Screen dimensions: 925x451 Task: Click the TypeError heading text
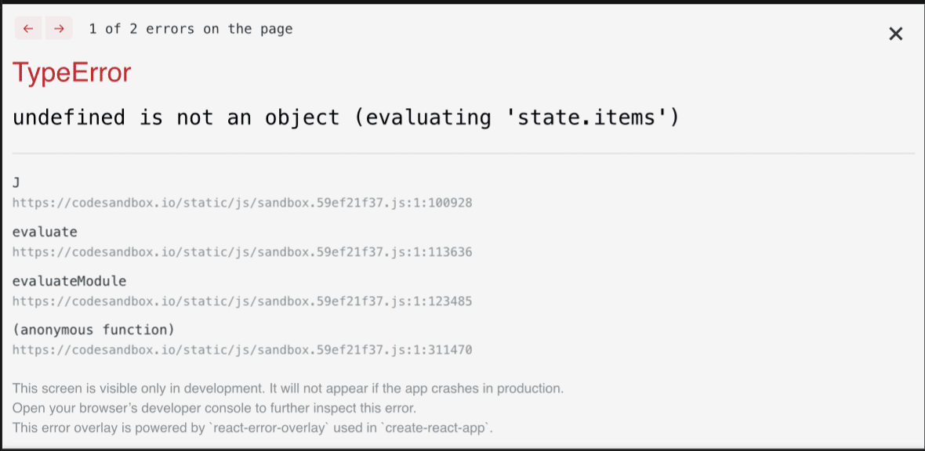(x=71, y=72)
